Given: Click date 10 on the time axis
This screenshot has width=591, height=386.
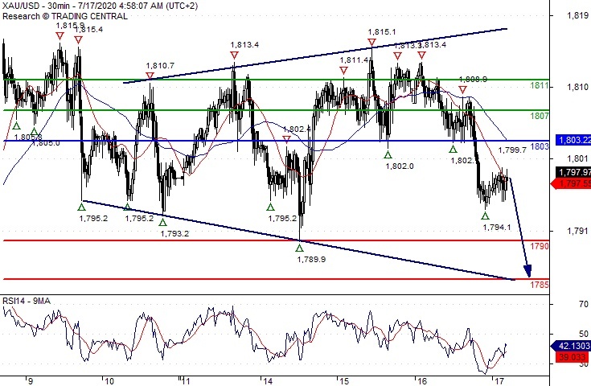Looking at the screenshot, I should [109, 381].
